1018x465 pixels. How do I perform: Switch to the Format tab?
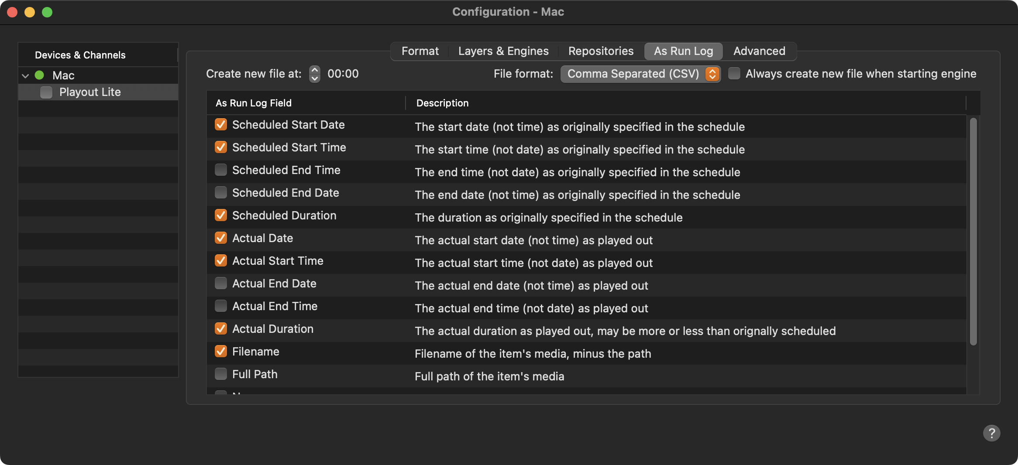coord(420,51)
